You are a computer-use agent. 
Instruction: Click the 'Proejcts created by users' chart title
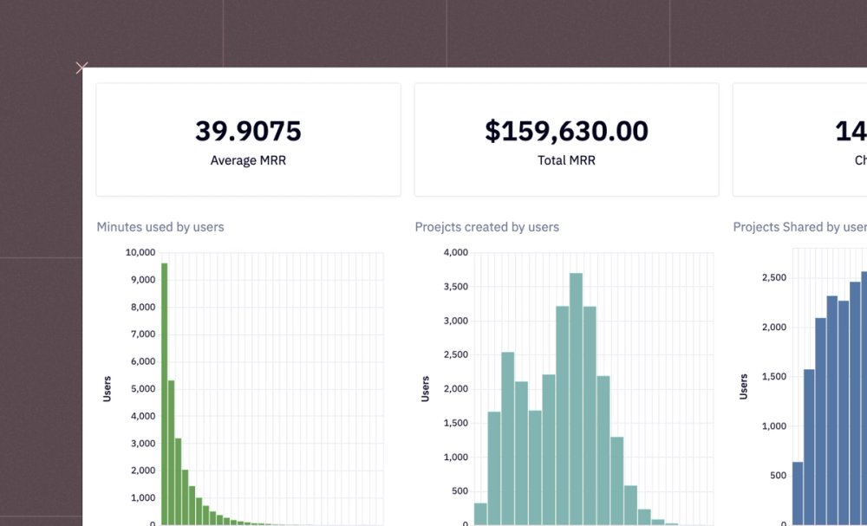(x=486, y=227)
